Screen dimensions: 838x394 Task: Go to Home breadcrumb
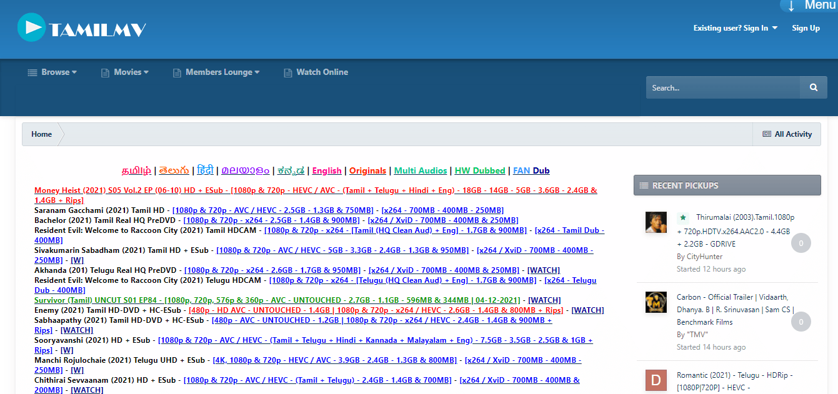pos(42,134)
